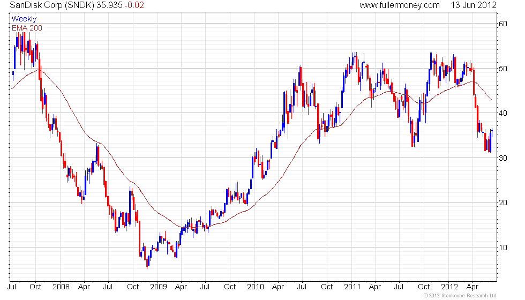Click the Apr label just after 2011
525x300 pixels.
point(375,287)
